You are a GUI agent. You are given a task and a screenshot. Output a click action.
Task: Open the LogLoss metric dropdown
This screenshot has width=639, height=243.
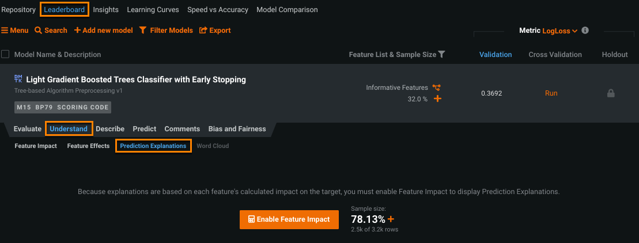click(x=560, y=31)
